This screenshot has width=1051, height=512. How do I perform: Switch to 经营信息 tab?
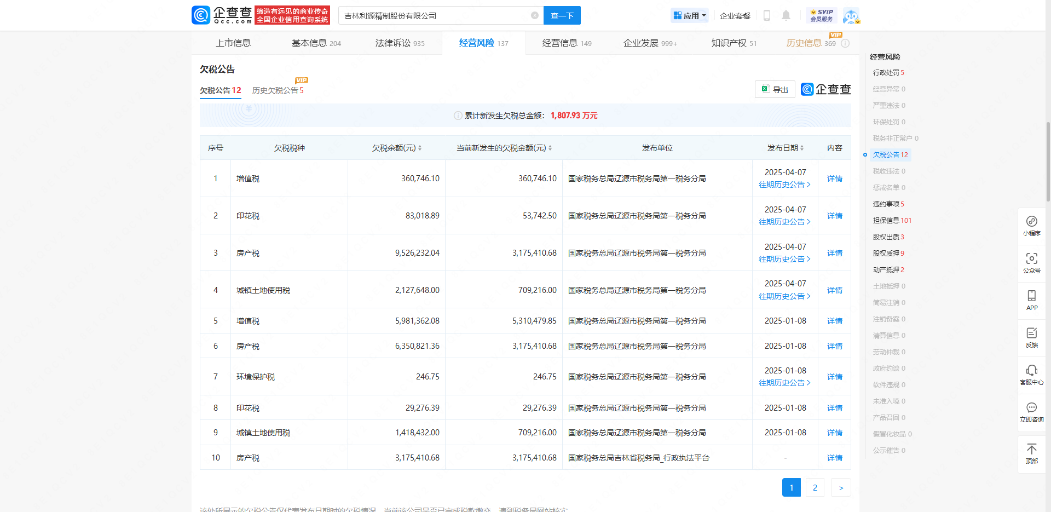tap(567, 43)
